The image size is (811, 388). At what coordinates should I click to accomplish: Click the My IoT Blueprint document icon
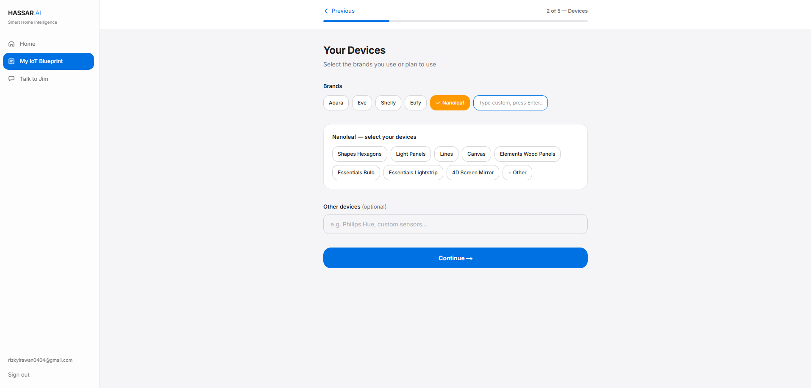click(x=11, y=61)
